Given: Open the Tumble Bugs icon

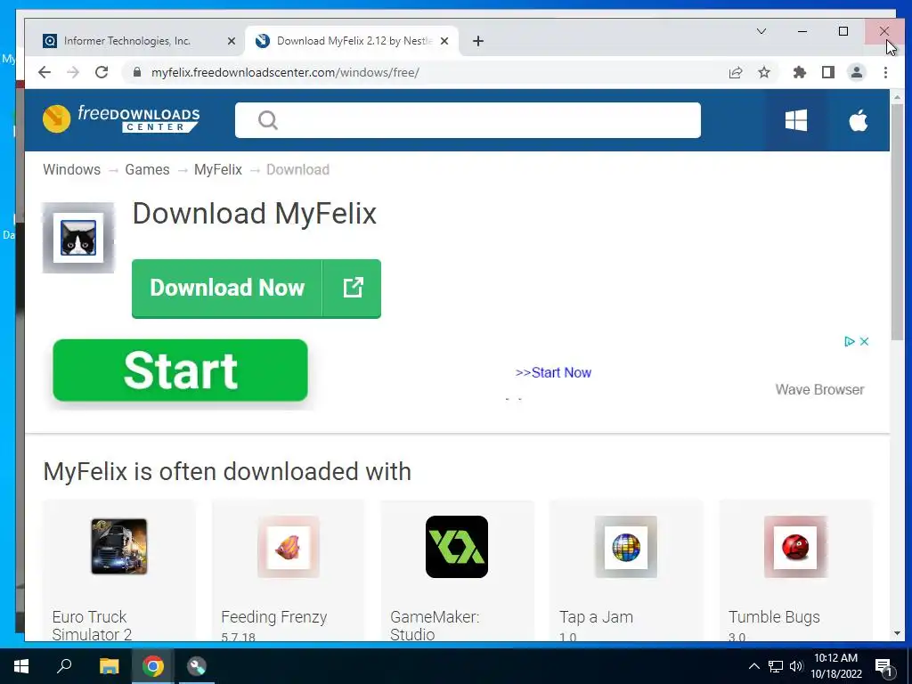Looking at the screenshot, I should (795, 547).
